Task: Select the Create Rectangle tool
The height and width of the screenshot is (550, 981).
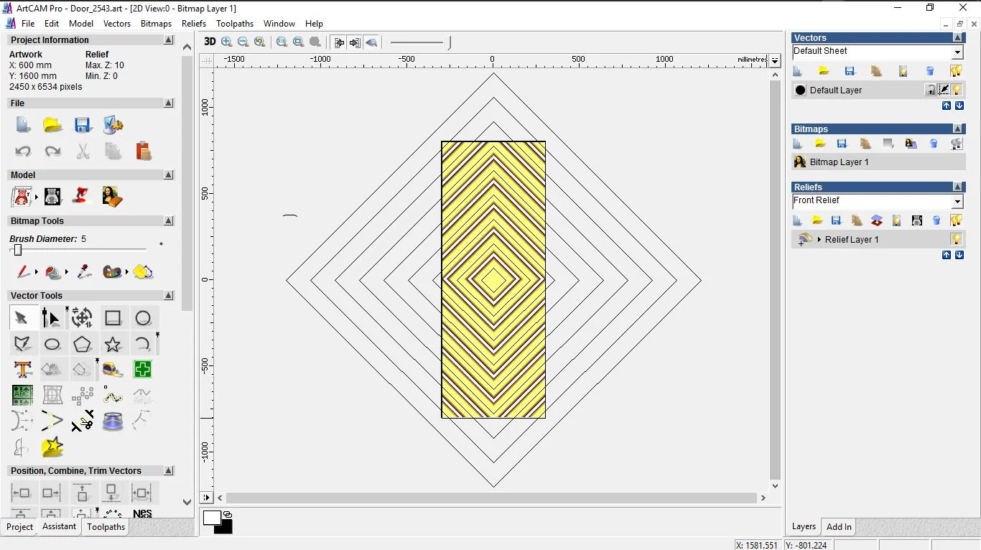Action: click(x=113, y=318)
